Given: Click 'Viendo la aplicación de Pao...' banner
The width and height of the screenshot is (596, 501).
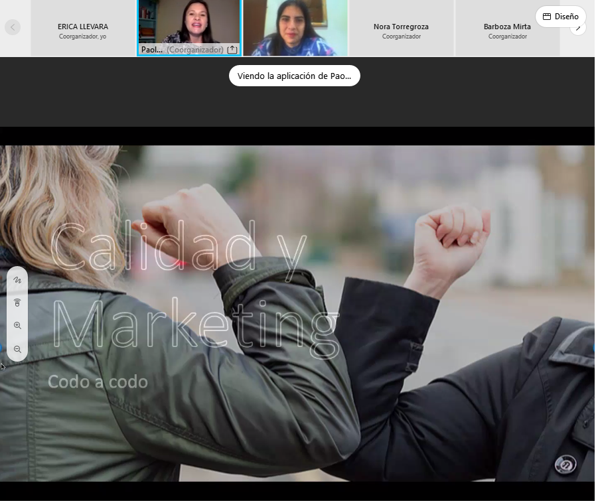Looking at the screenshot, I should pos(294,76).
